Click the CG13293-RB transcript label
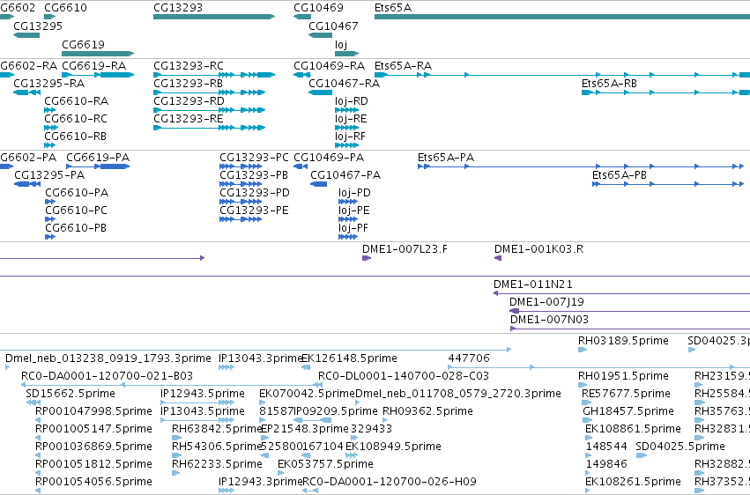This screenshot has width=750, height=495. click(188, 83)
